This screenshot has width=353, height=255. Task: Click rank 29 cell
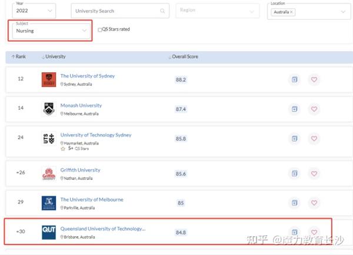pos(21,202)
